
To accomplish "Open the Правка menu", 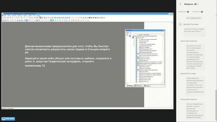I will [x=9, y=16].
